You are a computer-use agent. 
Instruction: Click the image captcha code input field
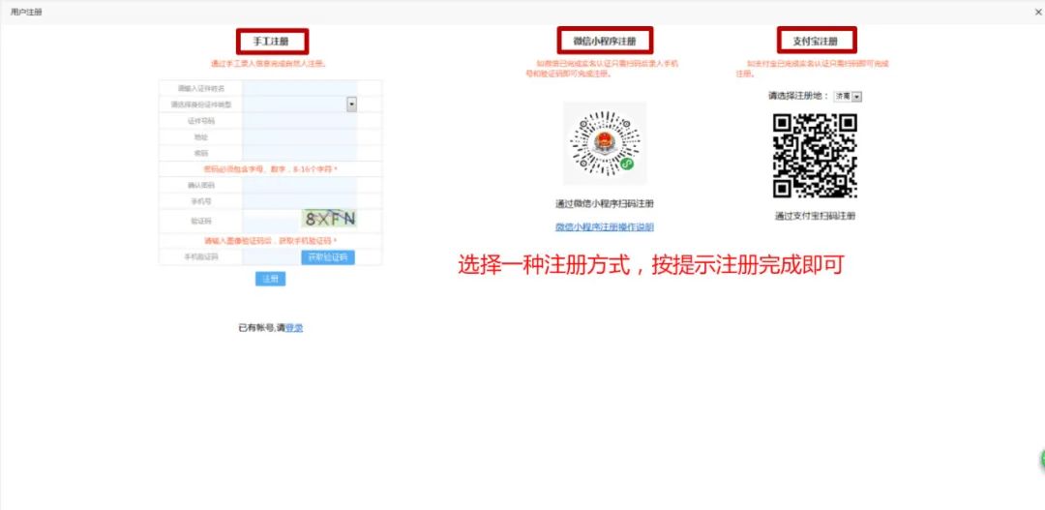click(272, 220)
